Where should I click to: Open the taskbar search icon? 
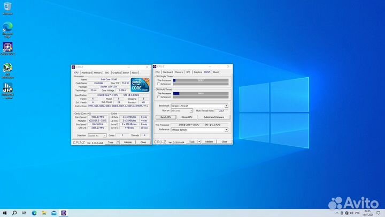(x=14, y=213)
